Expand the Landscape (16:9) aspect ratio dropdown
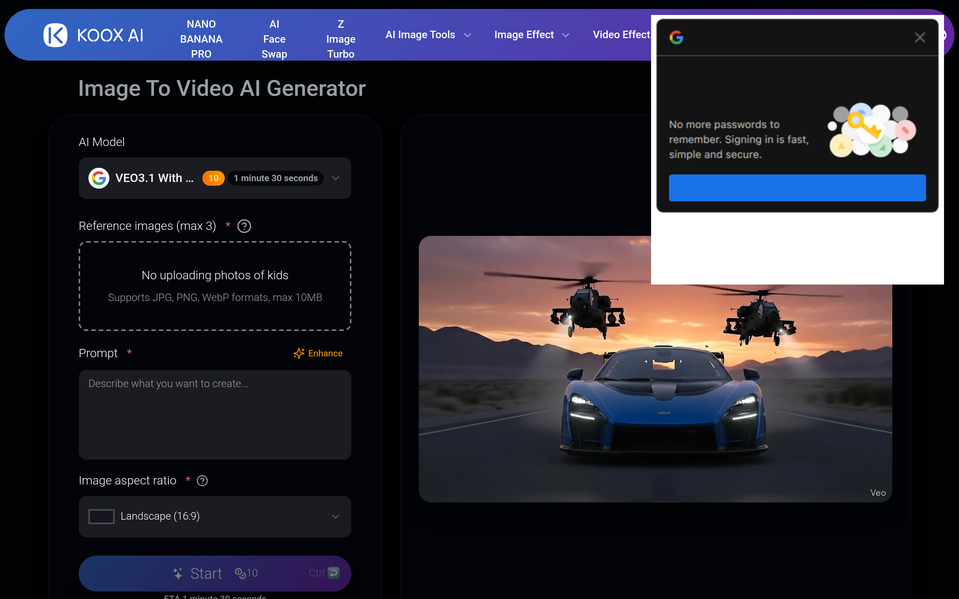 point(335,516)
